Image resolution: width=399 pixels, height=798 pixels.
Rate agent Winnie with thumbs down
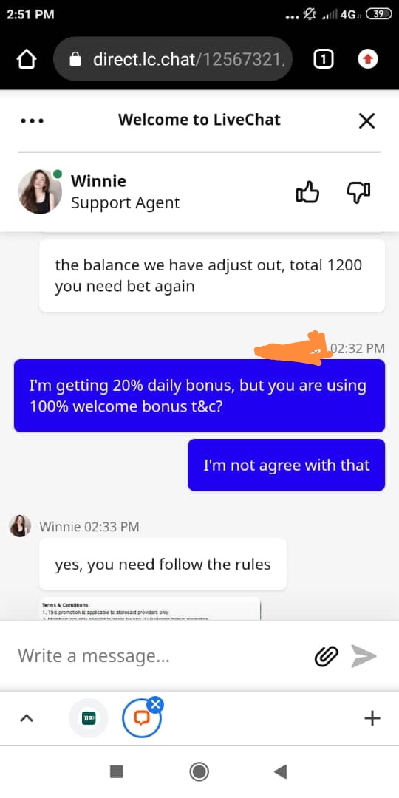(358, 192)
